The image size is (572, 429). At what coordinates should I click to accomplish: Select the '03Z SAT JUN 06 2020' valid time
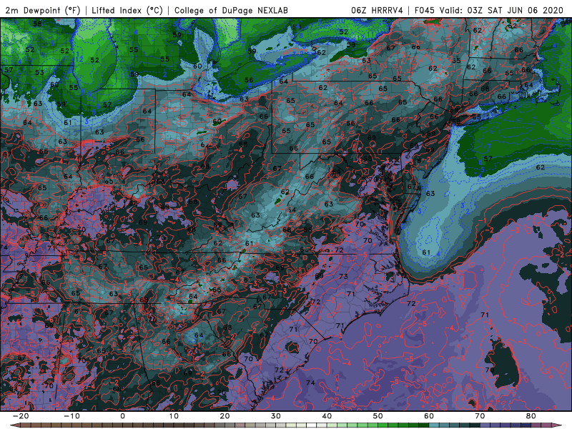click(516, 10)
